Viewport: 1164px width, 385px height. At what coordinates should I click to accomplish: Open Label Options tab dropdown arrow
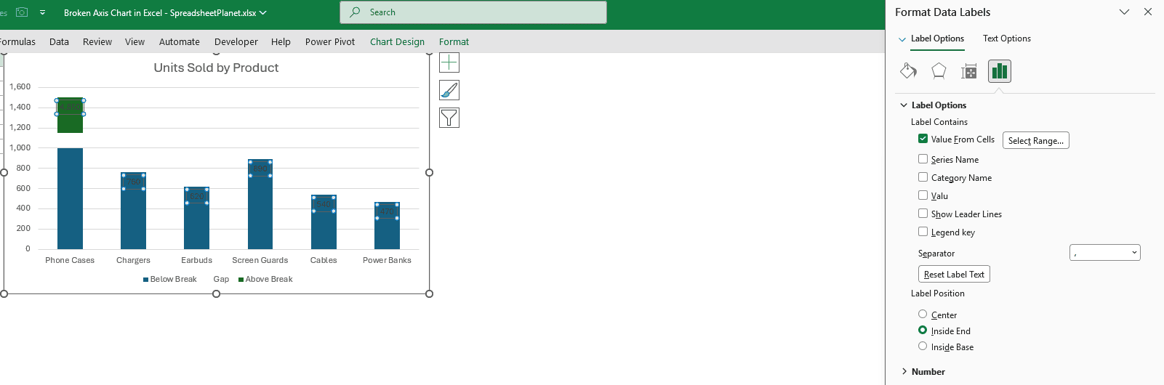click(x=902, y=39)
